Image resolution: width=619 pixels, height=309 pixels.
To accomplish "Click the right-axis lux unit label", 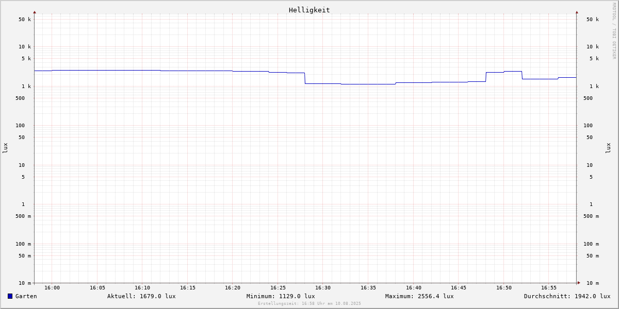I will pyautogui.click(x=608, y=148).
